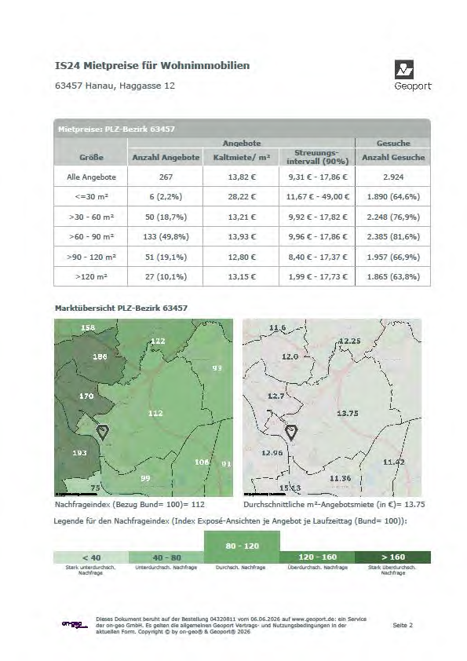467x661 pixels.
Task: Click the location pin on demand index map
Action: [x=102, y=433]
